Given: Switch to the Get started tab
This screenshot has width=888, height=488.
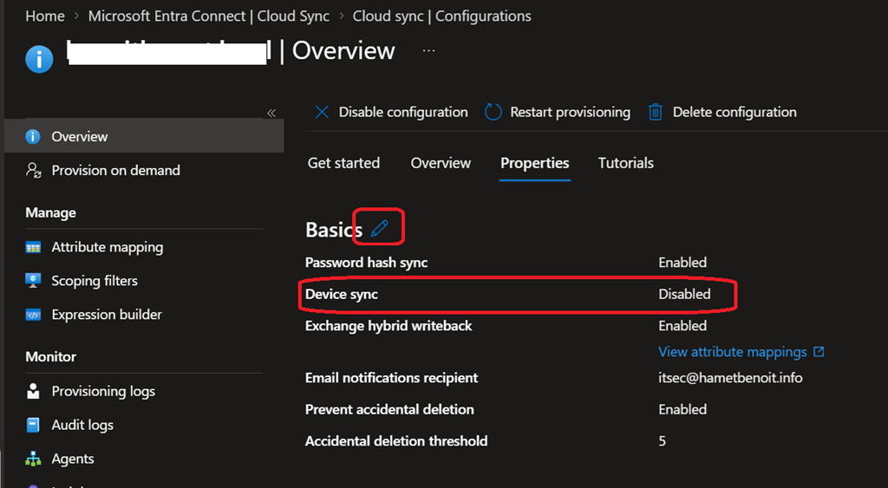Looking at the screenshot, I should tap(343, 163).
